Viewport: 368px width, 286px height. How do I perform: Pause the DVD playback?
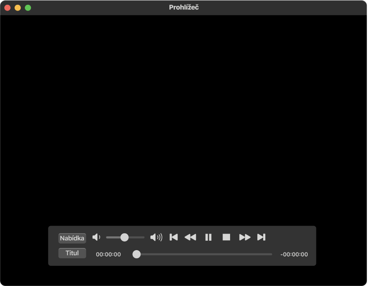pyautogui.click(x=208, y=237)
